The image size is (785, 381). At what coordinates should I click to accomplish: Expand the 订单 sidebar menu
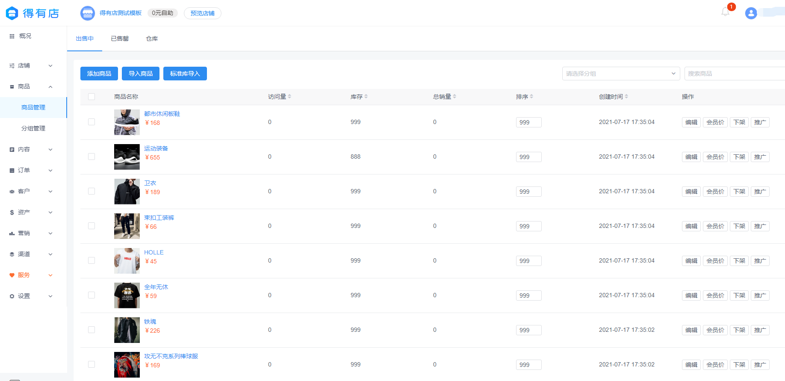tap(32, 170)
